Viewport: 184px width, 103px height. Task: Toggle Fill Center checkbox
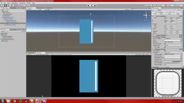(165, 47)
